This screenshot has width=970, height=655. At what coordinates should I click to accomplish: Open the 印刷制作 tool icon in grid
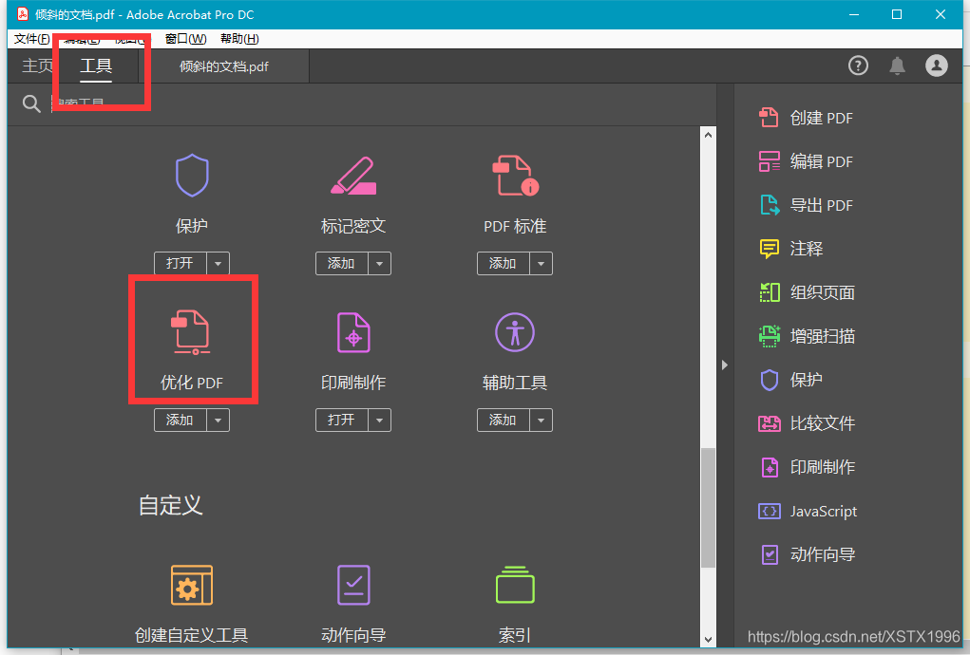(353, 332)
